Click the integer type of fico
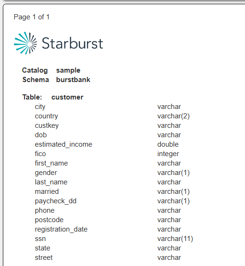The image size is (245, 266). [x=168, y=154]
